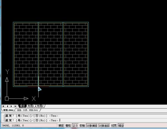
Task: Toggle 线宽 lineweight display
Action: pos(114,126)
